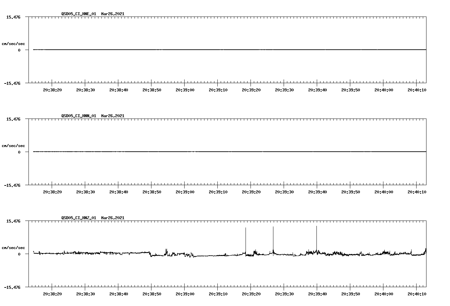Select the -15.476 lower amplitude label on HNN plot

(12, 185)
